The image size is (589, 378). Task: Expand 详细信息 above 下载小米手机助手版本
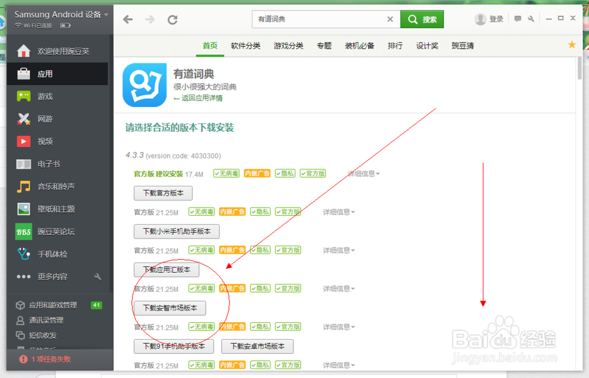point(339,212)
